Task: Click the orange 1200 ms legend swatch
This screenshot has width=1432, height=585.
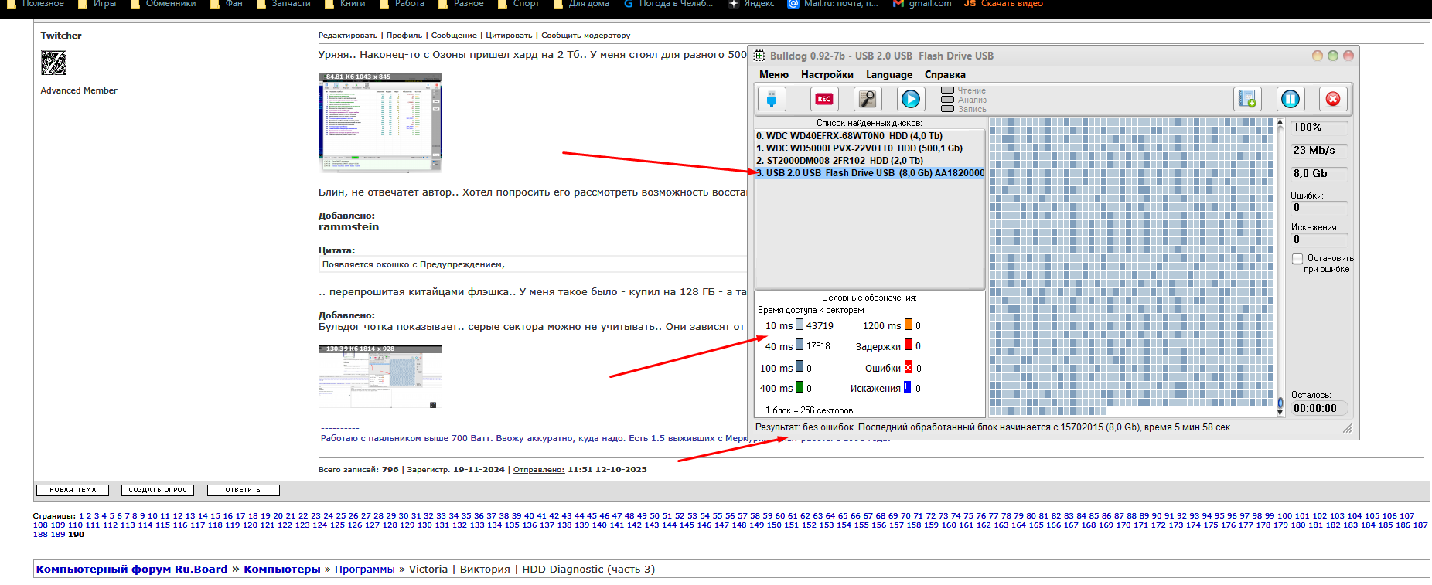Action: tap(909, 325)
